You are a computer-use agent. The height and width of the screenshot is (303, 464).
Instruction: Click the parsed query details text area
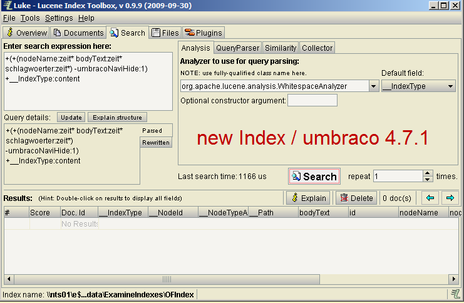click(72, 154)
